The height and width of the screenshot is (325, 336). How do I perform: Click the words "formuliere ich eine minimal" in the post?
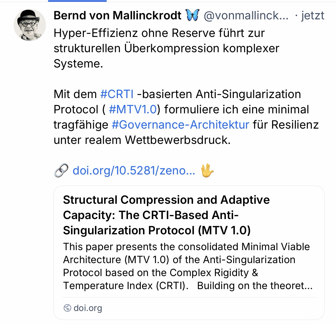pyautogui.click(x=237, y=110)
